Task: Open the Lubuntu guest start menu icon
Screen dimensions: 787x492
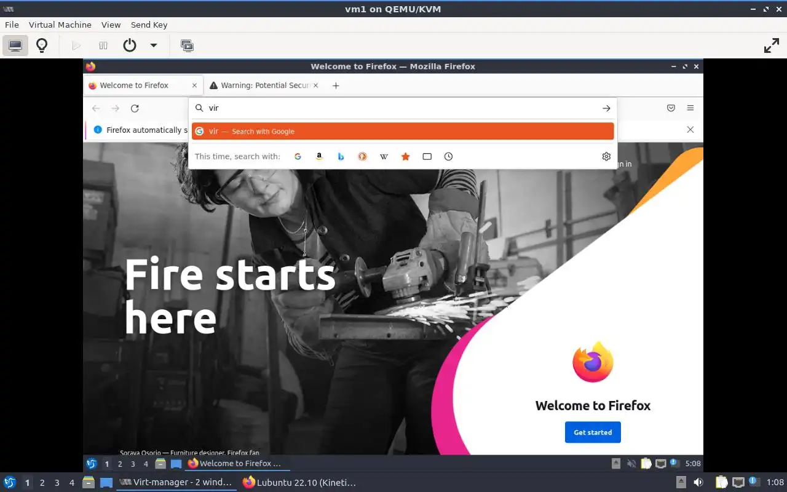Action: click(x=92, y=464)
